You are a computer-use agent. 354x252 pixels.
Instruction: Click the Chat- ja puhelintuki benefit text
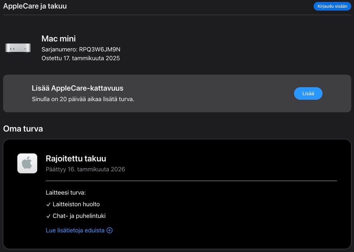(79, 216)
